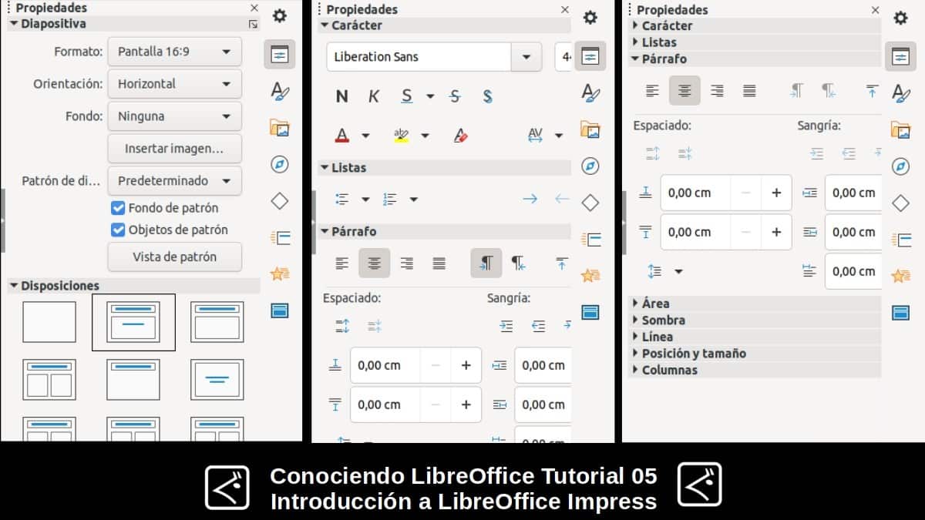Disable Objetos de patrón checkbox

[x=118, y=230]
